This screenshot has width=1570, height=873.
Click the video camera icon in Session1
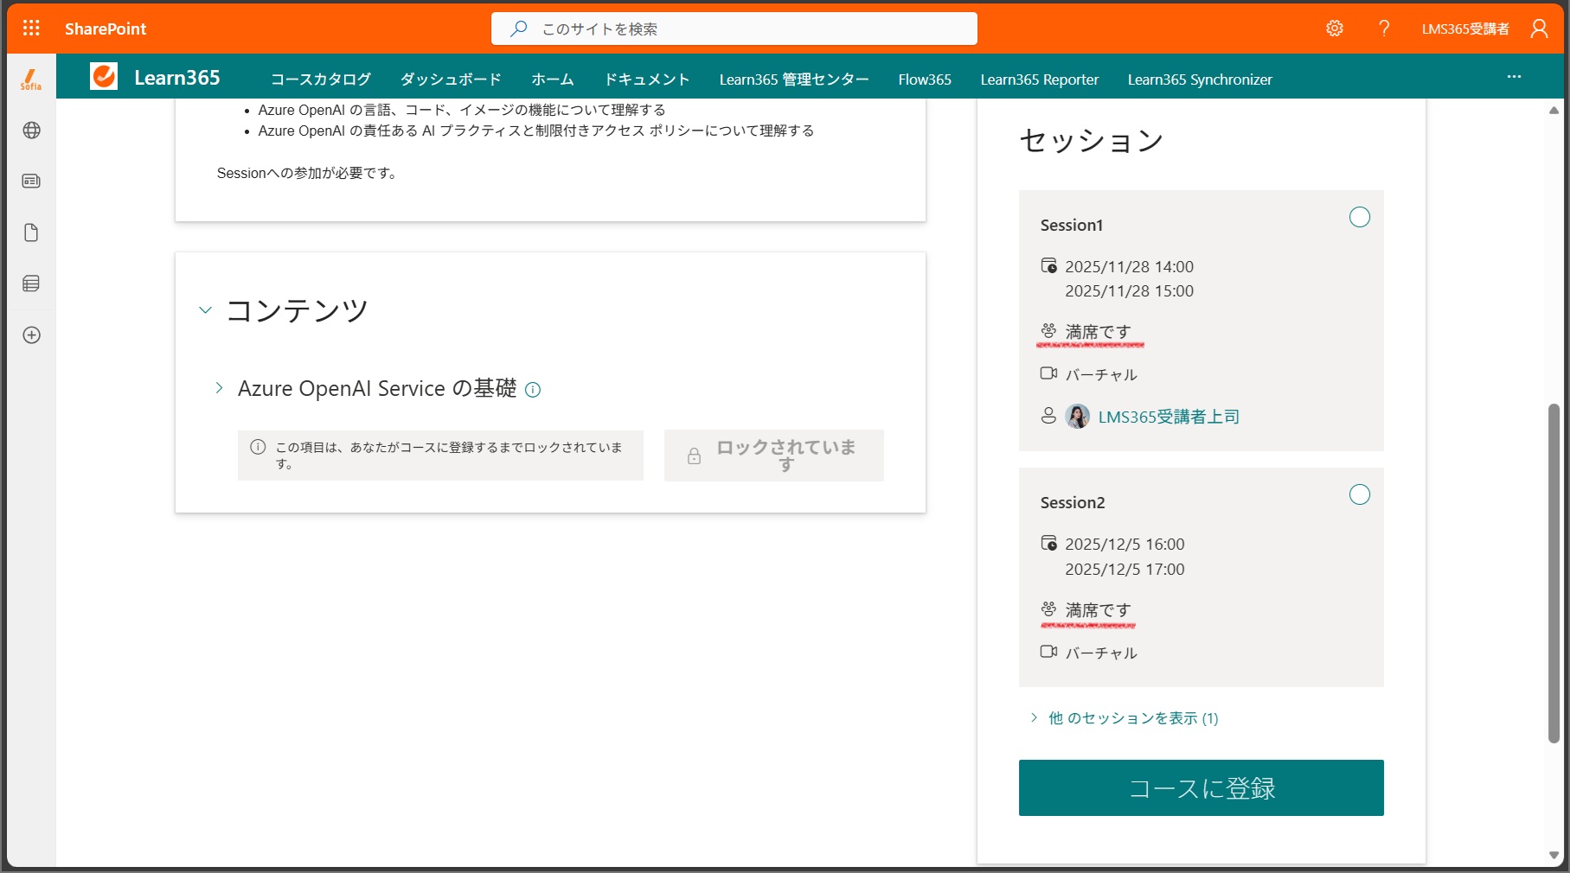coord(1048,373)
